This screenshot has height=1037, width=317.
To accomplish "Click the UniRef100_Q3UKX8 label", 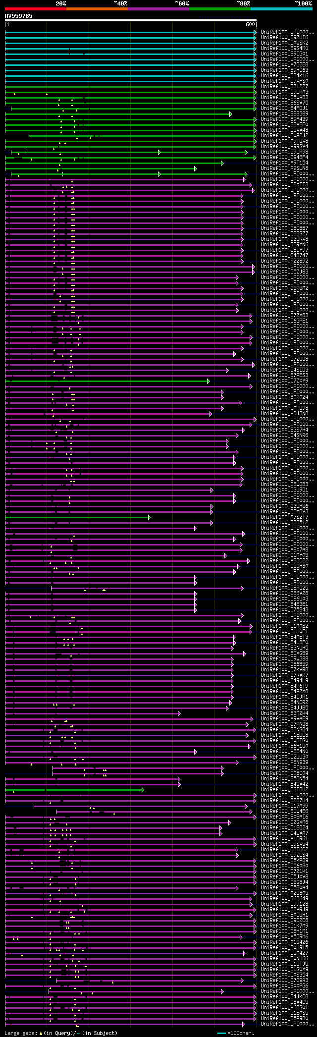I will tap(284, 239).
